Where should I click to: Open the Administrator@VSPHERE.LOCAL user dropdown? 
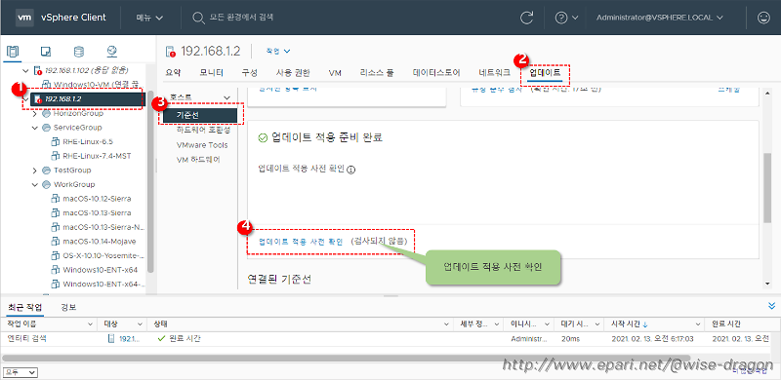click(660, 18)
